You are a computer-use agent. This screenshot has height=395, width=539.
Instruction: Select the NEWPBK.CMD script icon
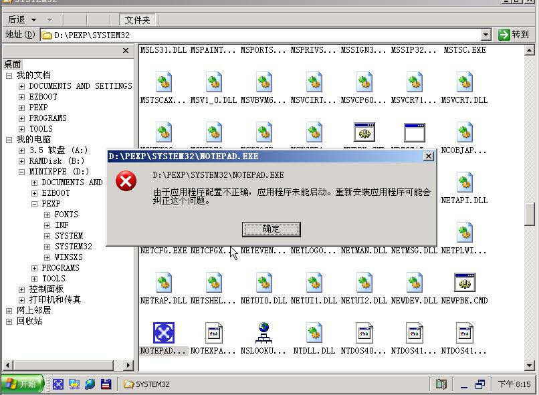click(x=465, y=283)
